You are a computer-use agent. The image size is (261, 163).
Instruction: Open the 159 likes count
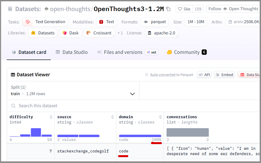198,9
